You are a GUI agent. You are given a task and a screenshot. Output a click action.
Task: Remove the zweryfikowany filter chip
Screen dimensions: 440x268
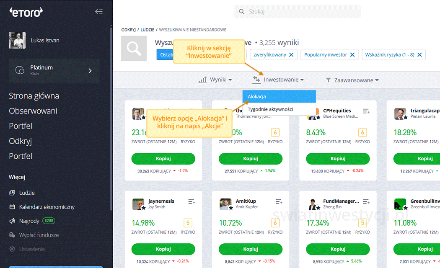click(x=291, y=55)
